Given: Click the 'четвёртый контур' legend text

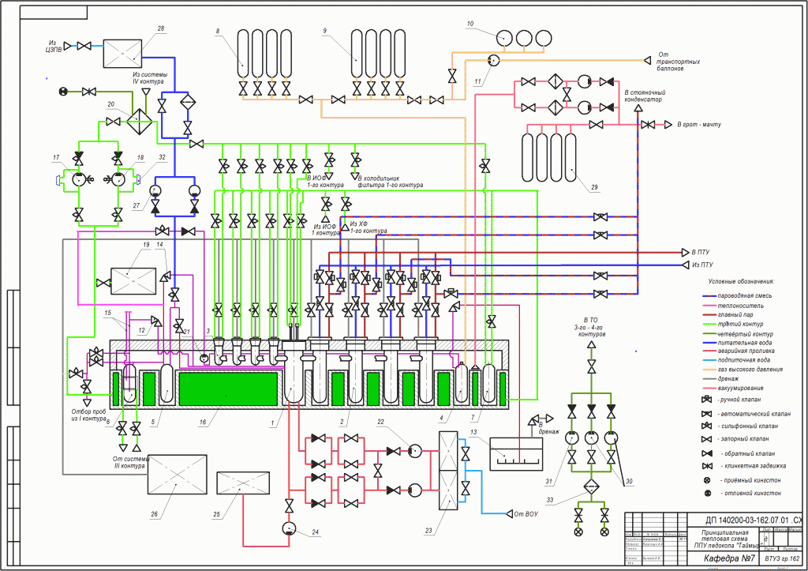Looking at the screenshot, I should pyautogui.click(x=745, y=334).
